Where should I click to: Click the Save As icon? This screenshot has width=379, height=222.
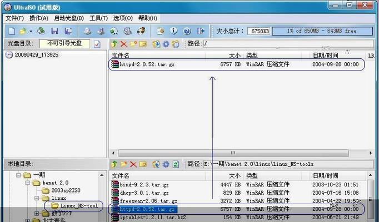pos(68,31)
